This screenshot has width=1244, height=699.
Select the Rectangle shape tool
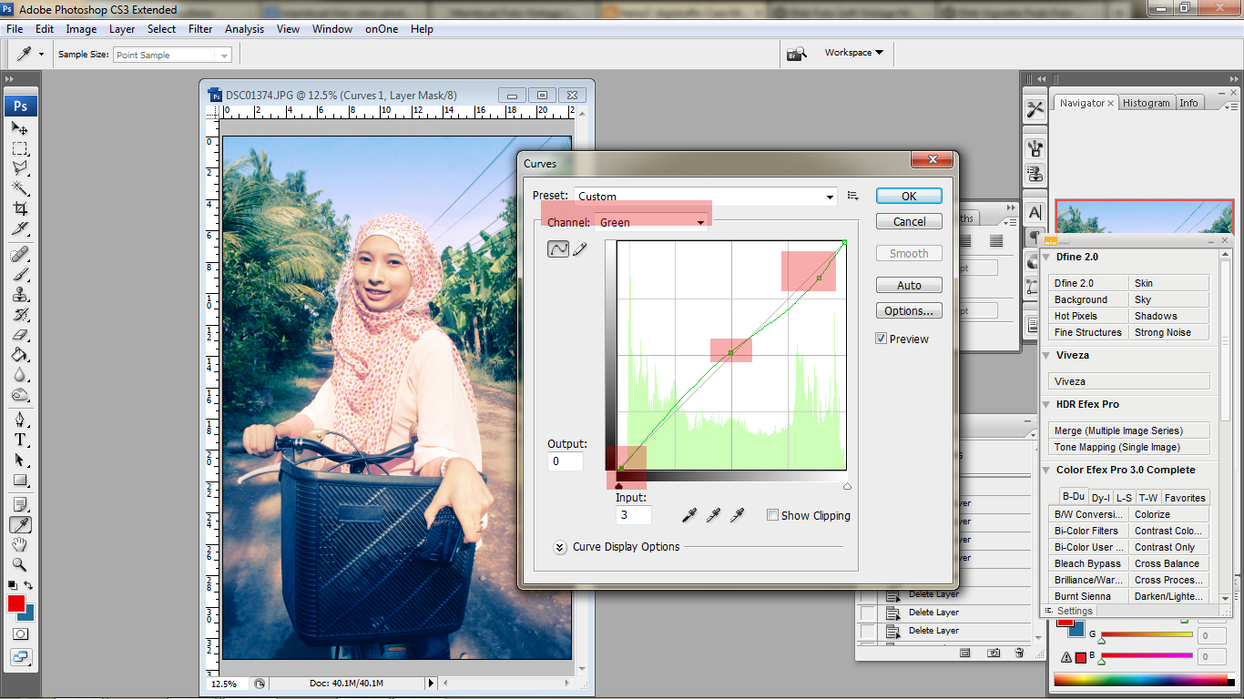20,480
